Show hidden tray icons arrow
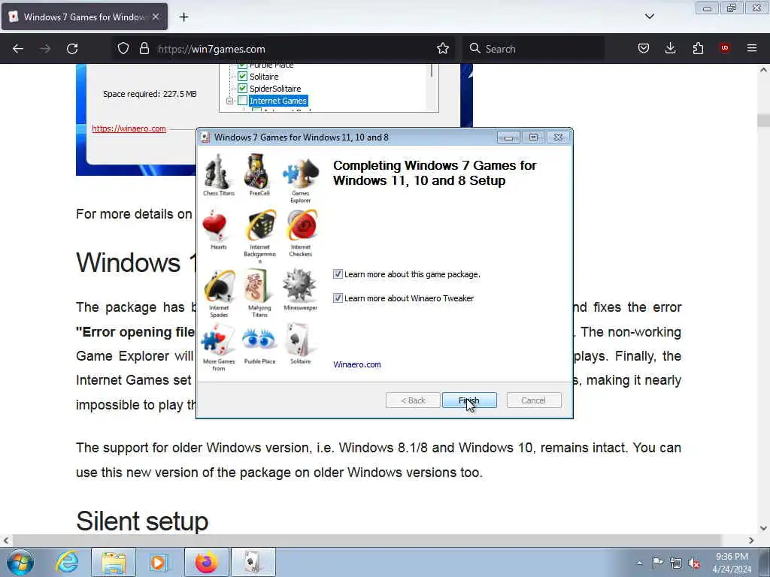 (639, 563)
